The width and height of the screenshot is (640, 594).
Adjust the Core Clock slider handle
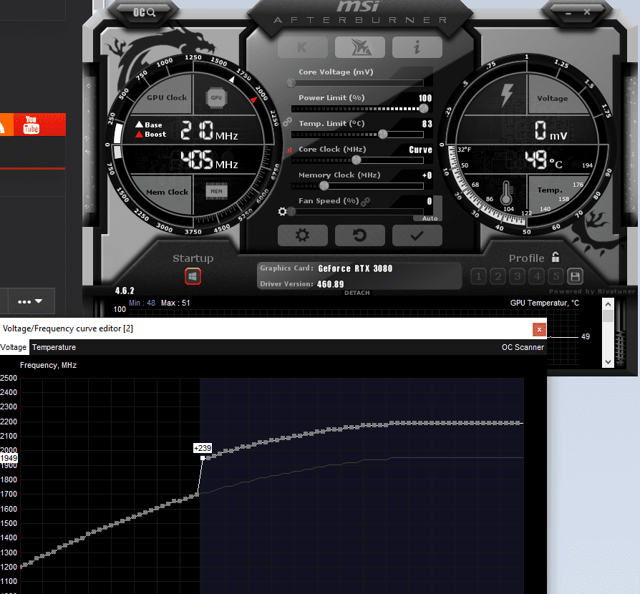pyautogui.click(x=357, y=160)
